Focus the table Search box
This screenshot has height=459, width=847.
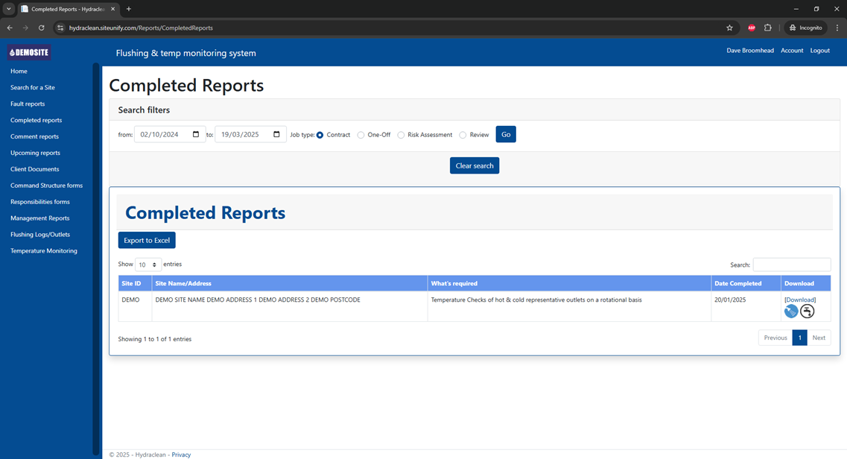coord(792,265)
